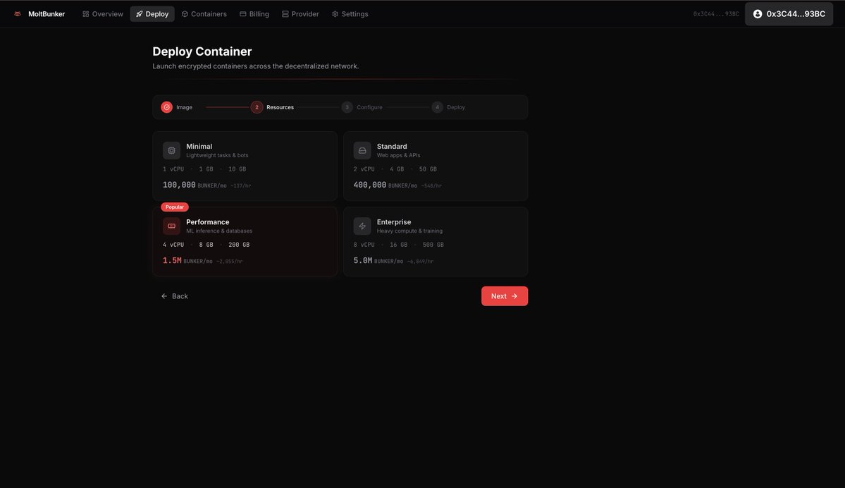The width and height of the screenshot is (845, 488).
Task: Click the Back button
Action: 174,296
